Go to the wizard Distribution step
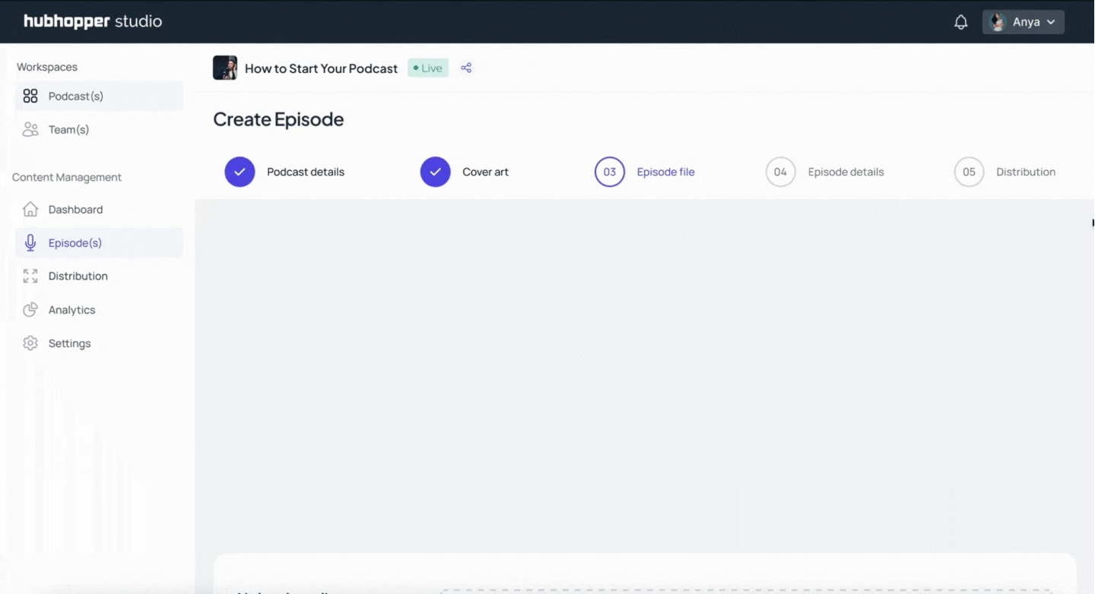Image resolution: width=1095 pixels, height=594 pixels. coord(1026,172)
